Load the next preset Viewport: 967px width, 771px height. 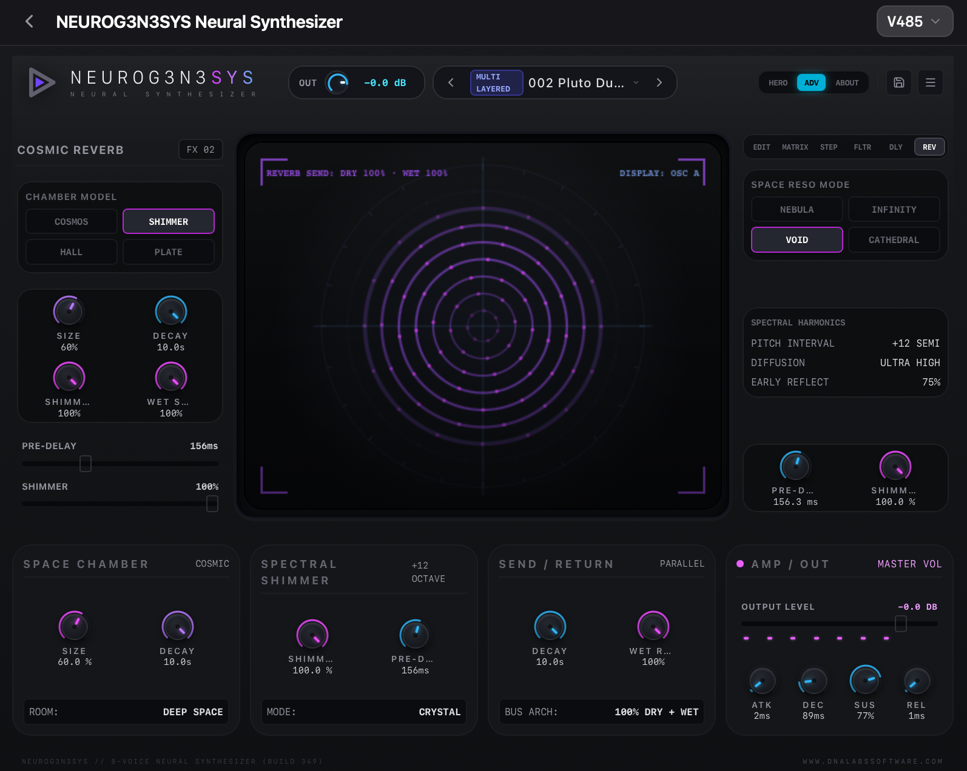point(659,82)
